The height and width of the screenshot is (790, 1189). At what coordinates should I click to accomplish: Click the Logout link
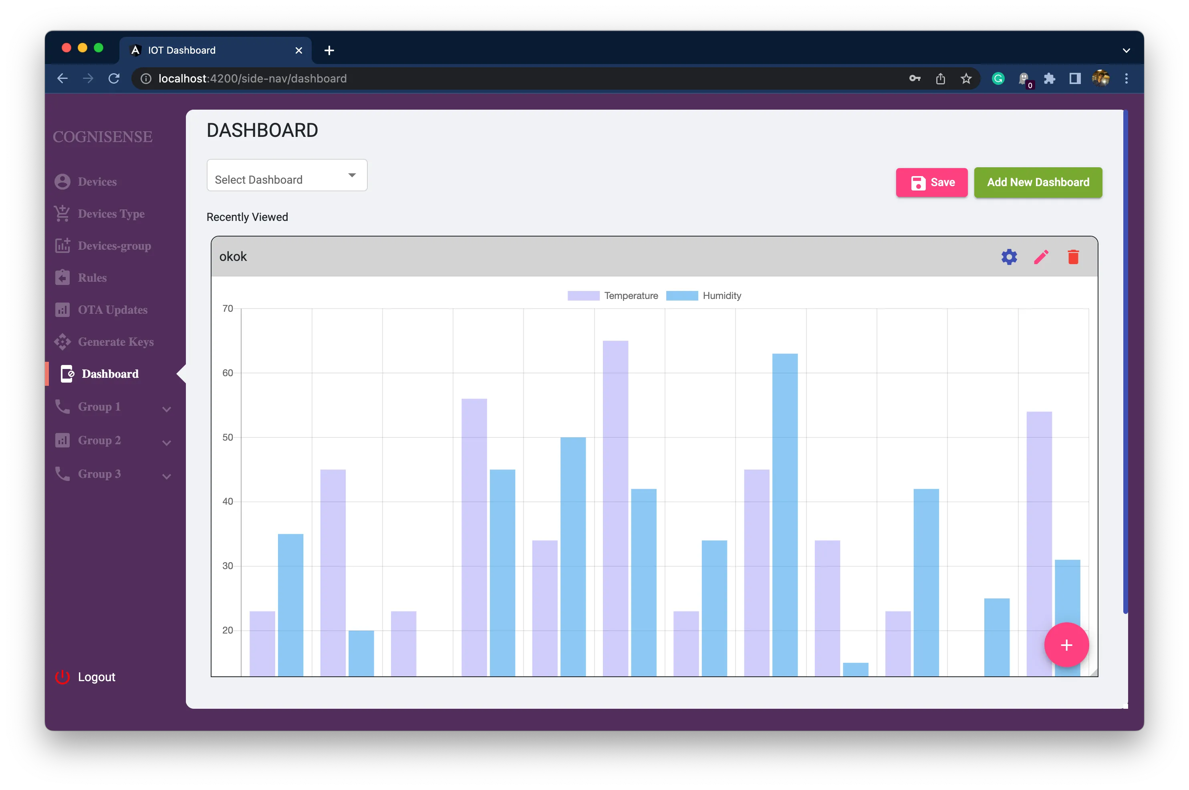(96, 677)
